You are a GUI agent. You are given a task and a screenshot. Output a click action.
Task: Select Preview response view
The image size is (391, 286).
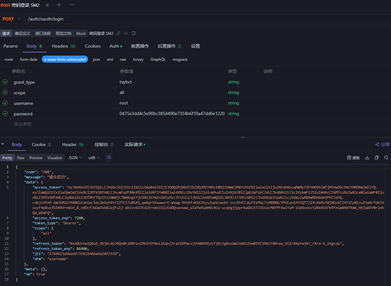[x=36, y=158]
